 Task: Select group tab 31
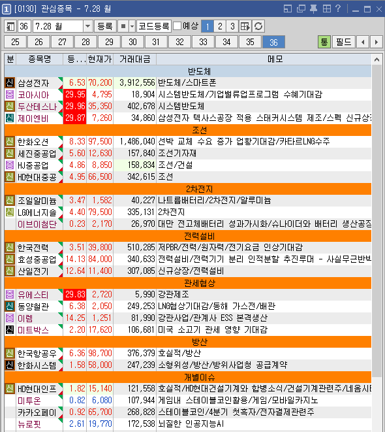click(x=156, y=42)
